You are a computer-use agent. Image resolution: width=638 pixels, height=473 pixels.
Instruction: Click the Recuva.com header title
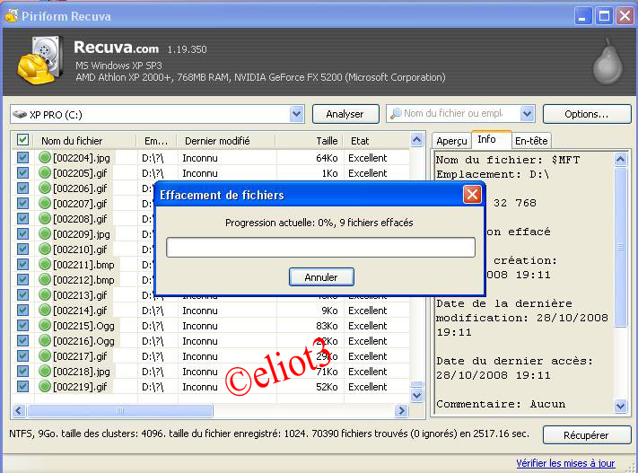tap(117, 48)
